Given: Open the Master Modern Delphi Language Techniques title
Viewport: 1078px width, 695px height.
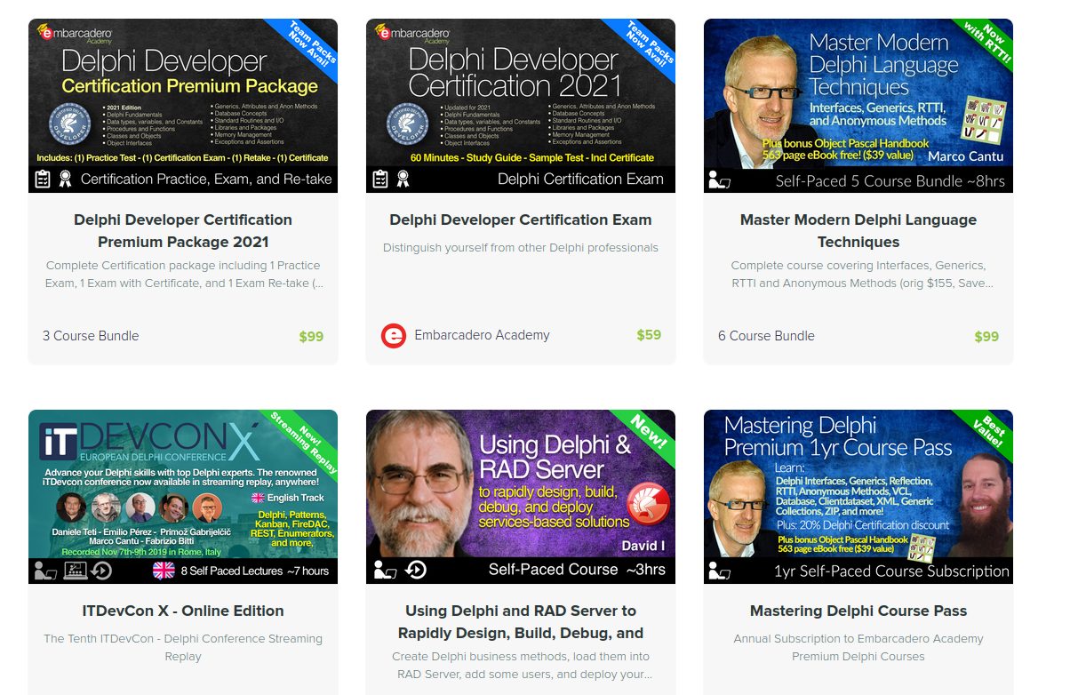Looking at the screenshot, I should [x=858, y=230].
